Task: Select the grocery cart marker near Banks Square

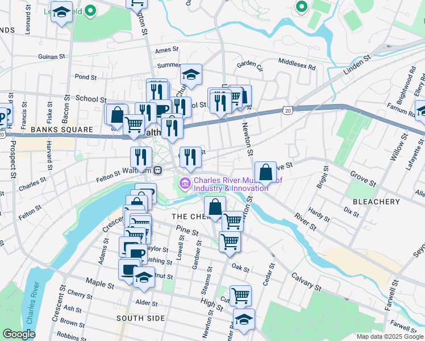Action: coord(134,126)
